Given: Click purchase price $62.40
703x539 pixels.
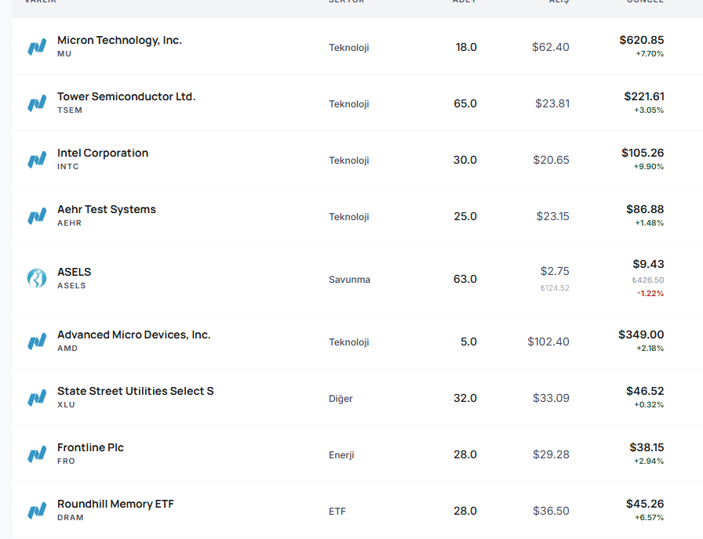Looking at the screenshot, I should pos(551,47).
